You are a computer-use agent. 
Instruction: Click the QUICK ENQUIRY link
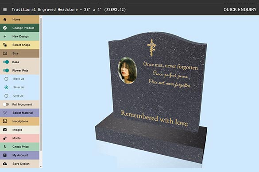click(x=240, y=10)
